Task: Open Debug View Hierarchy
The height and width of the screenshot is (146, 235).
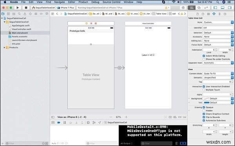Action: coord(88,123)
